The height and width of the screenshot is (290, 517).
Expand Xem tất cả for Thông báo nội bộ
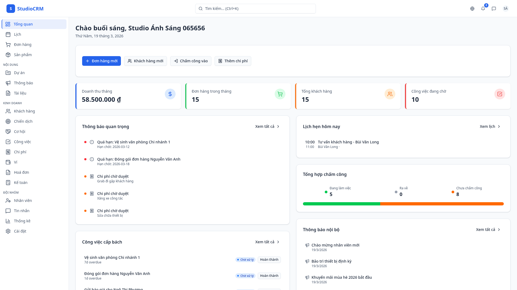pyautogui.click(x=486, y=229)
